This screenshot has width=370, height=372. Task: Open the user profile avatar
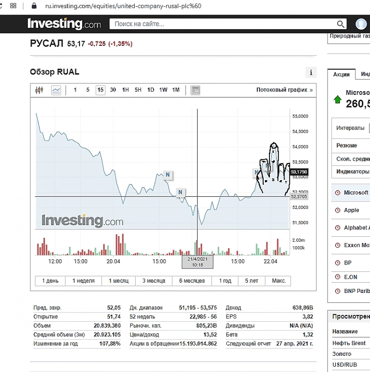pos(361,24)
